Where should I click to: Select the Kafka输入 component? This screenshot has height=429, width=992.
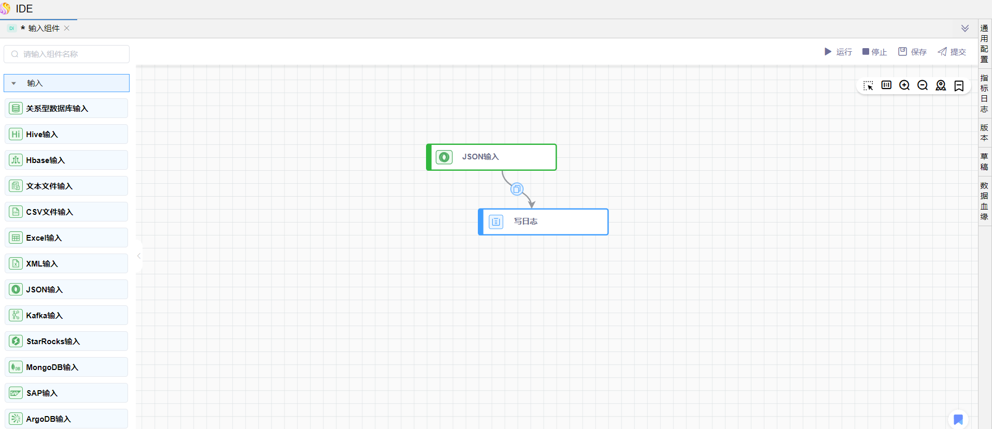coord(66,315)
